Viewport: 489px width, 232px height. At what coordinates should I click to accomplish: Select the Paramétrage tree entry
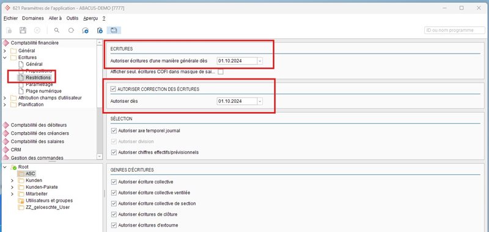39,85
